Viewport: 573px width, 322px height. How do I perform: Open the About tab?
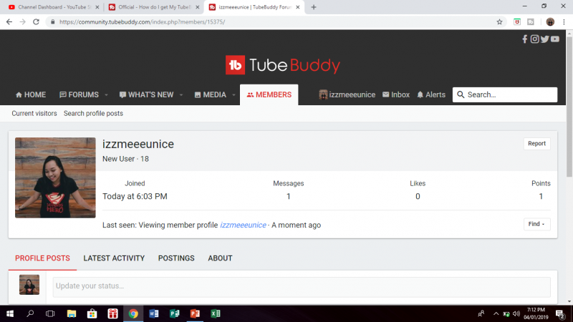pyautogui.click(x=220, y=258)
